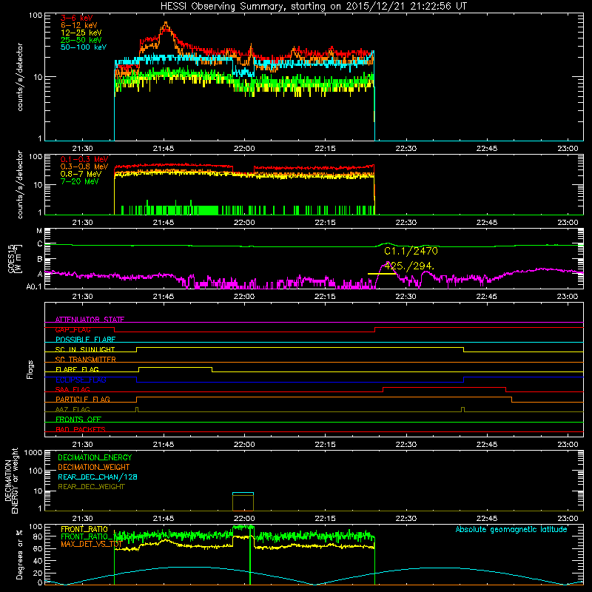The image size is (592, 592).
Task: Select the 50-100 keV legend label
Action: [83, 47]
